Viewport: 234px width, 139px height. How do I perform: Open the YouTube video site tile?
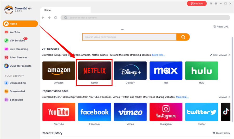[x=59, y=112]
